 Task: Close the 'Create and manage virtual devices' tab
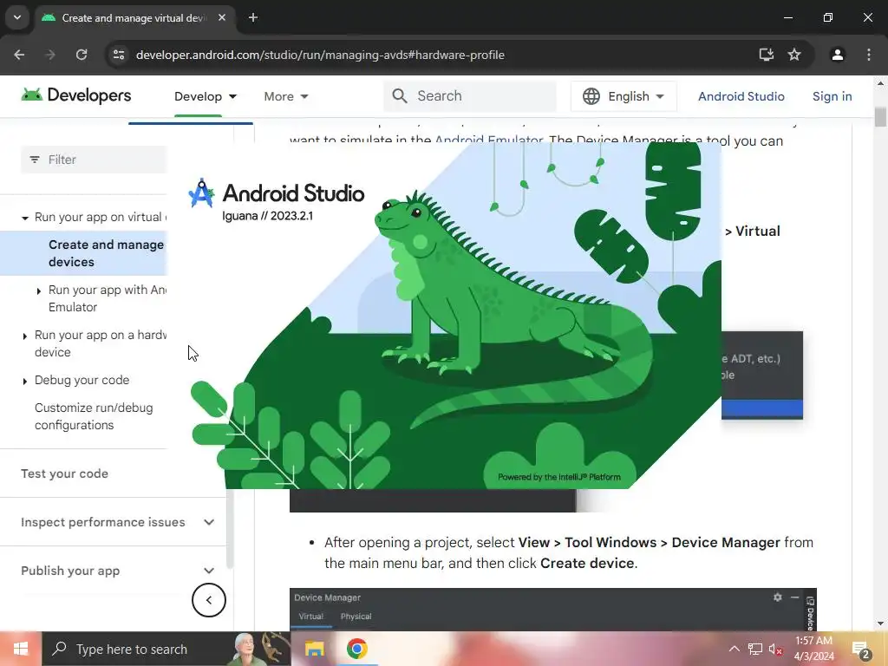point(222,17)
